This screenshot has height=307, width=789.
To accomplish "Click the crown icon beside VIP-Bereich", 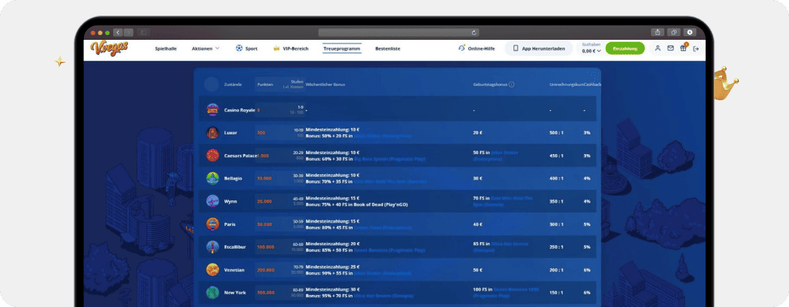I will [x=276, y=49].
